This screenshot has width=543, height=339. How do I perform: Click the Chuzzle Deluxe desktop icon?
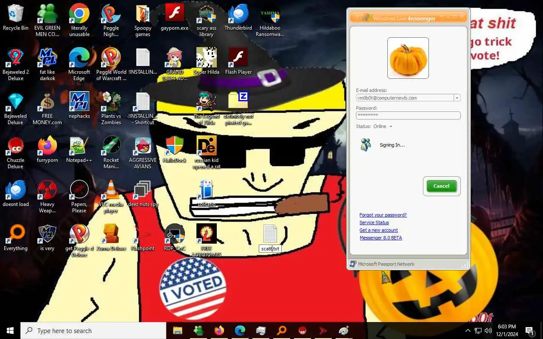point(16,152)
